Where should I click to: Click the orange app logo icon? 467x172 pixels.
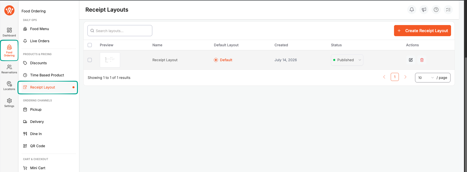[9, 10]
